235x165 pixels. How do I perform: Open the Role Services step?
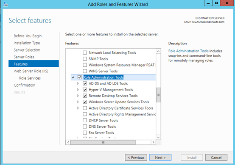pos(30,78)
